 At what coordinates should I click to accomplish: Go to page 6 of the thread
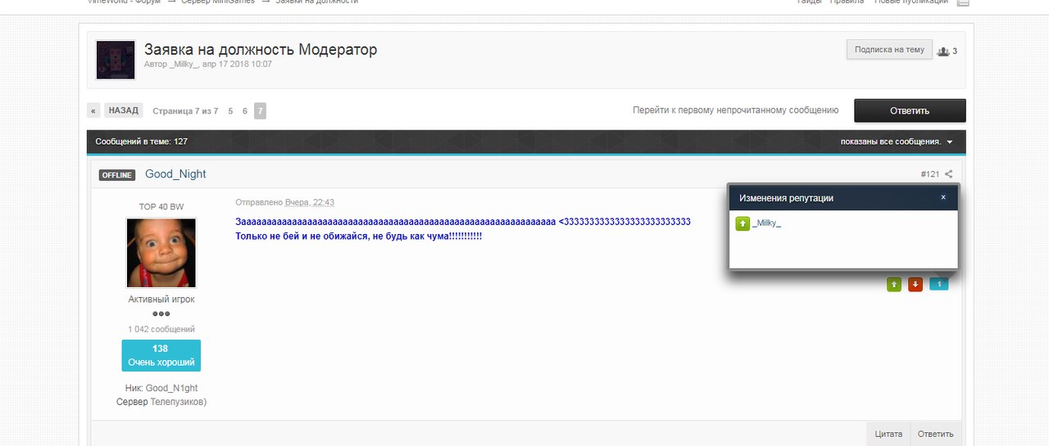tap(244, 110)
